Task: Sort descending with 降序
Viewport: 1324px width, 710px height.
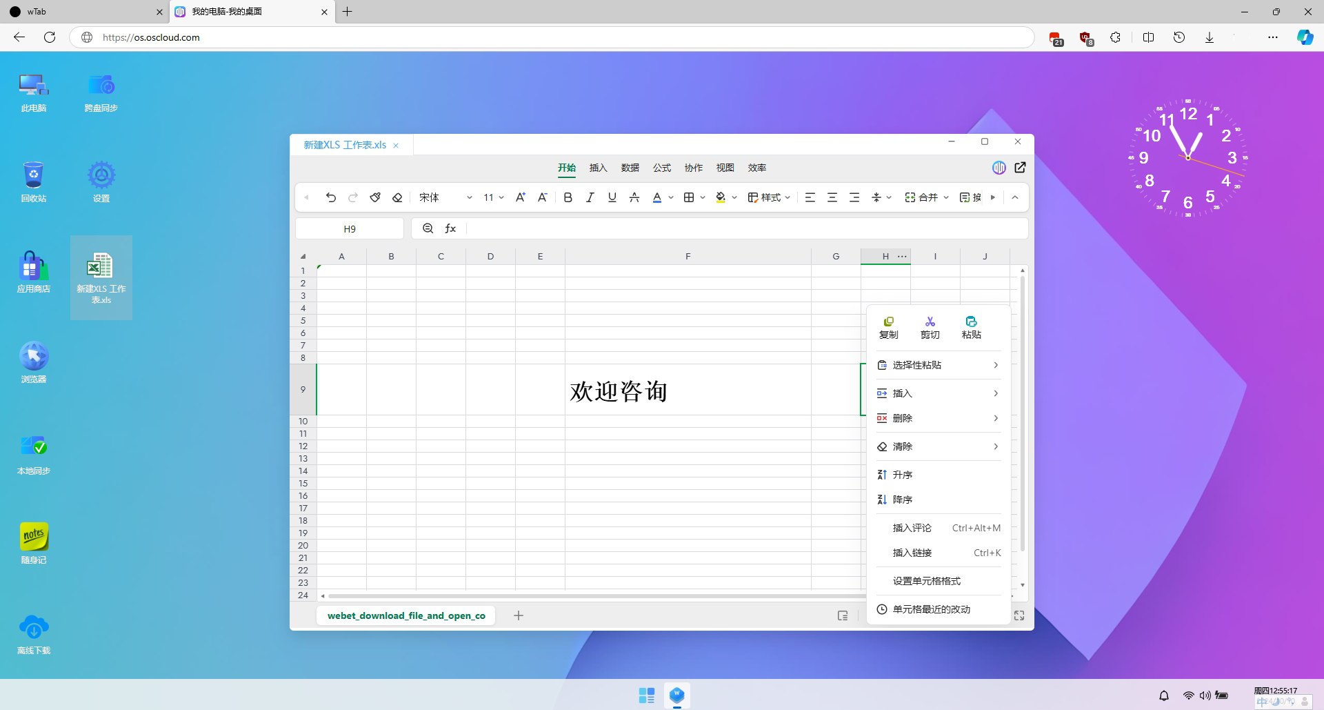Action: coord(939,500)
